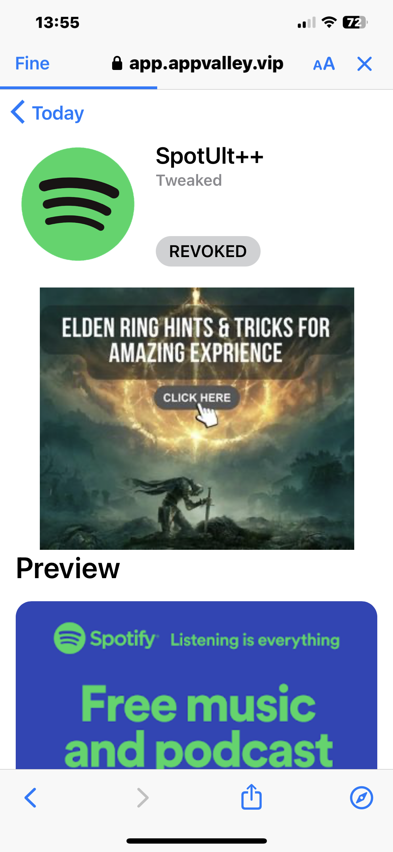
Task: Tap the REVOKED button
Action: tap(208, 251)
